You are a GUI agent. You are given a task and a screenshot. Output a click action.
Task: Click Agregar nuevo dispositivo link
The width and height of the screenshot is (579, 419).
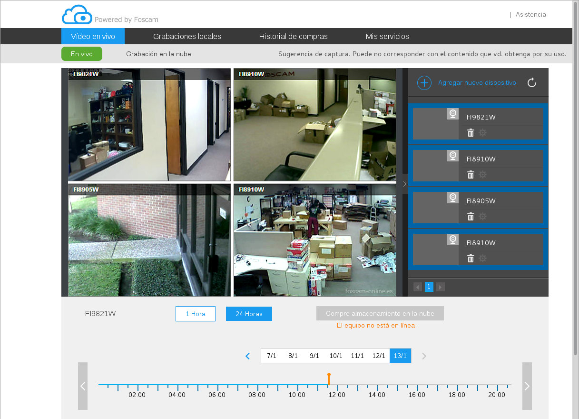pyautogui.click(x=477, y=83)
